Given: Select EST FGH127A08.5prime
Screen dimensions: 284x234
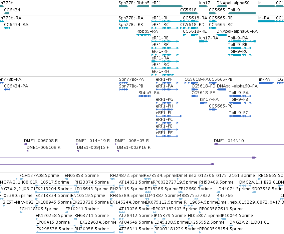Looking at the screenshot, I should pos(39,176).
